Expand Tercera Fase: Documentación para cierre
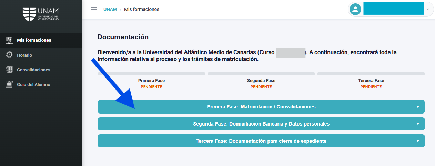Image resolution: width=435 pixels, height=166 pixels. [261, 141]
